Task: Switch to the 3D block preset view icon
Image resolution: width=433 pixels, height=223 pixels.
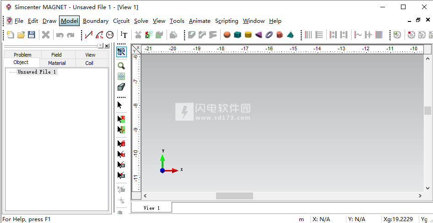Action: coord(121,87)
